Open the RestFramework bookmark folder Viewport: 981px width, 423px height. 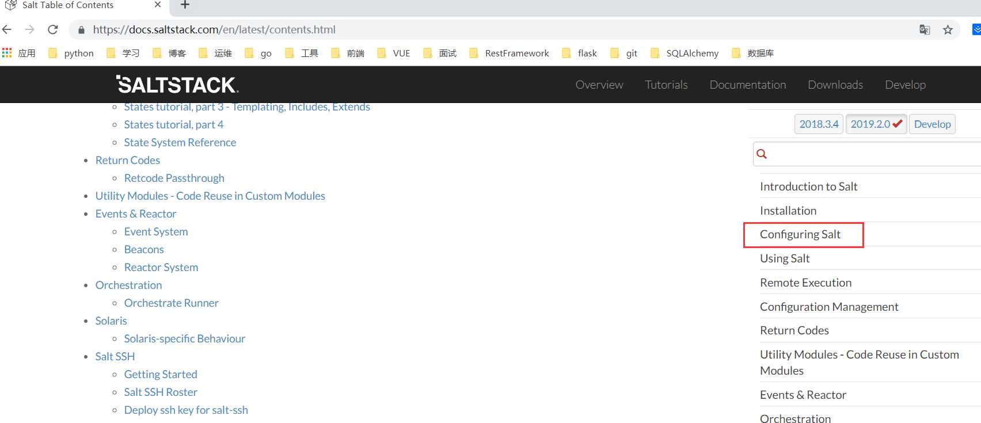pos(509,53)
